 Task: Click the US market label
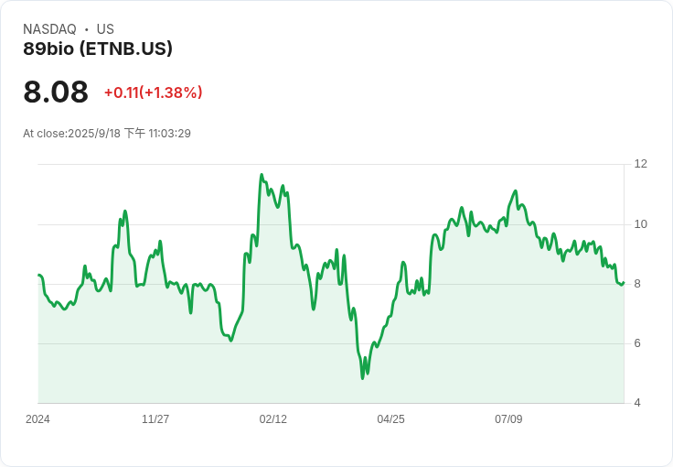pos(105,29)
